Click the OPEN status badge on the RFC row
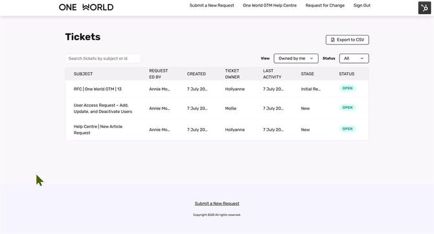This screenshot has width=434, height=234. coord(347,88)
